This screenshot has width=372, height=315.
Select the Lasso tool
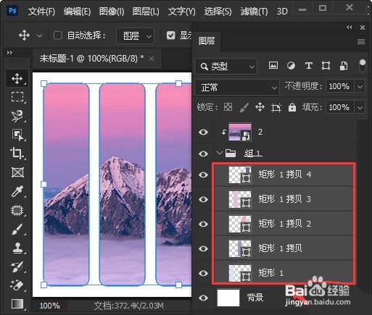[x=17, y=116]
